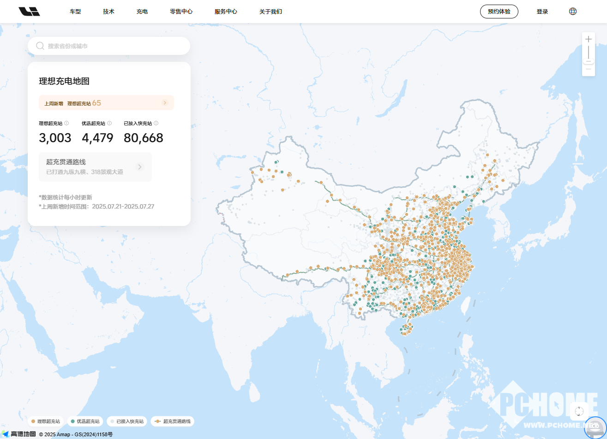Toggle 理想超充站 legend filter
This screenshot has width=607, height=439.
point(46,421)
